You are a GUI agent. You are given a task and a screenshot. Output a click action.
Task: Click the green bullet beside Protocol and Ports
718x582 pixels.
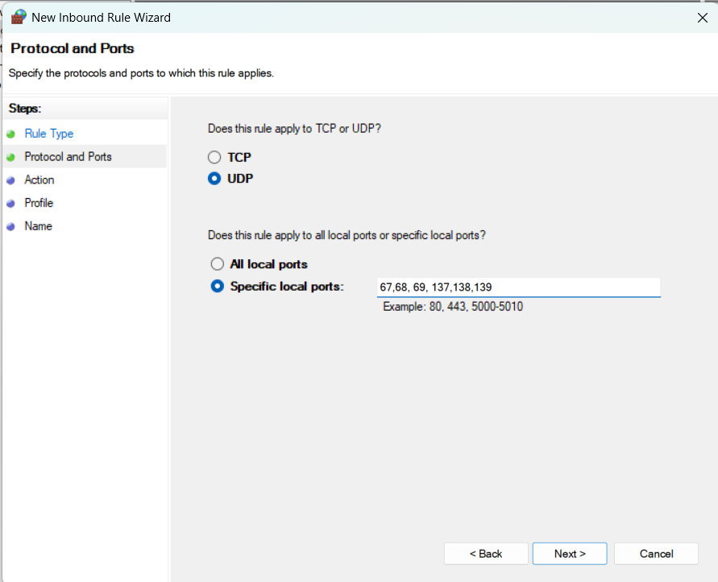tap(10, 157)
